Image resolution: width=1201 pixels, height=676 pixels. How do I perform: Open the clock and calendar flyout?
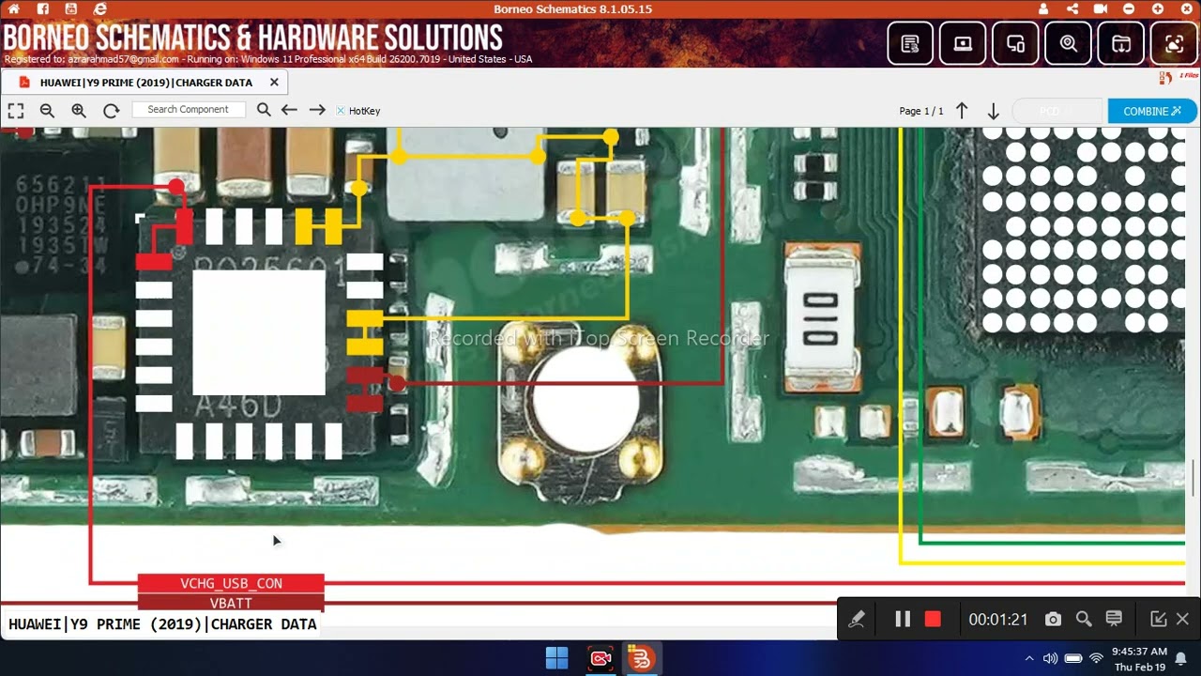[x=1139, y=658]
